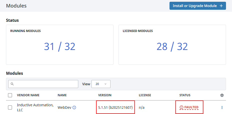
Task: Click the Running Modules 31 / 32 count
Action: pyautogui.click(x=59, y=46)
